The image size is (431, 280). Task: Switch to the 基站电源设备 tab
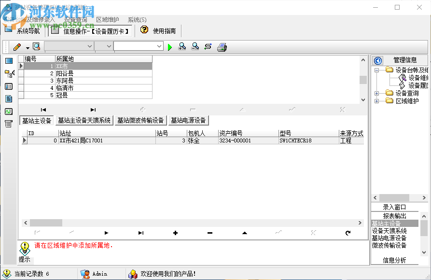(188, 120)
